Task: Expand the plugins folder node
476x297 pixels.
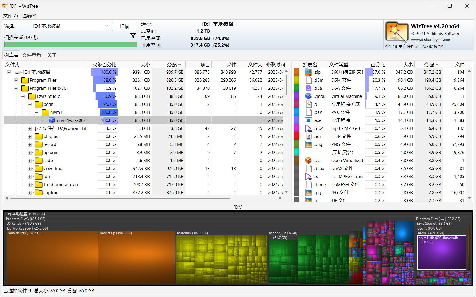Action: [30, 136]
